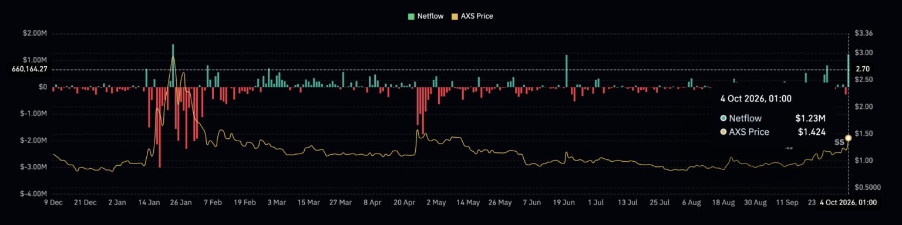
Task: Click the '26 May' x-axis label
Action: pos(500,203)
